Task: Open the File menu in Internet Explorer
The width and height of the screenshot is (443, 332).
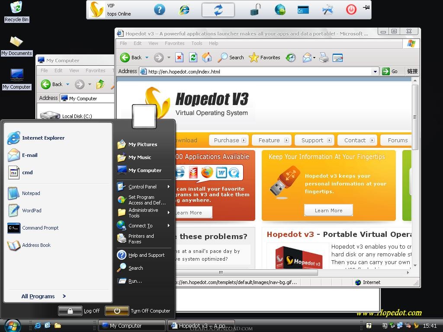Action: tap(123, 43)
